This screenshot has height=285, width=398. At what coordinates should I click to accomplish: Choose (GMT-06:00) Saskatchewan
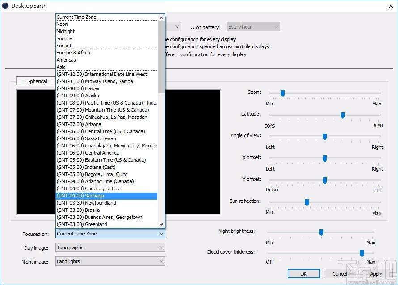click(x=106, y=138)
